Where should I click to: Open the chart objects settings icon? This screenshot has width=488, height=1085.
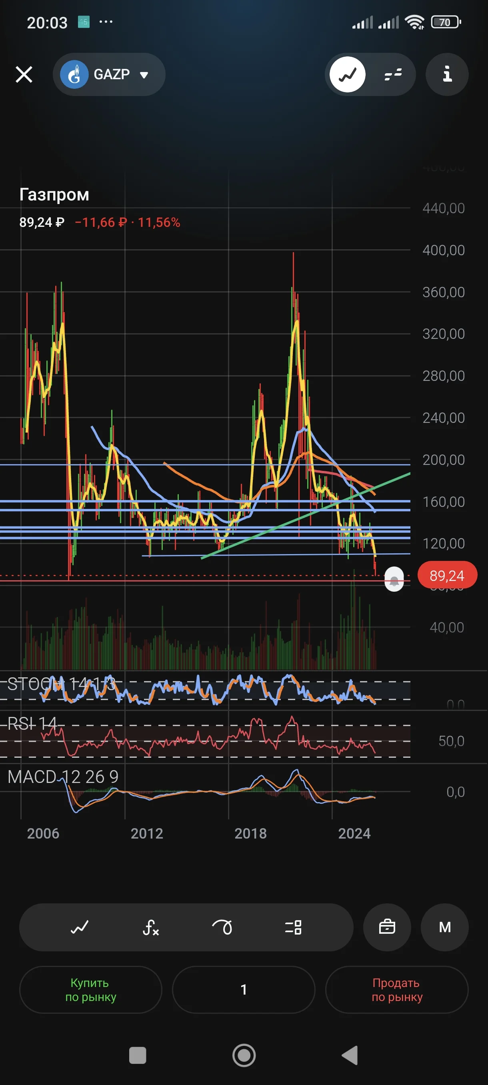pos(293,927)
